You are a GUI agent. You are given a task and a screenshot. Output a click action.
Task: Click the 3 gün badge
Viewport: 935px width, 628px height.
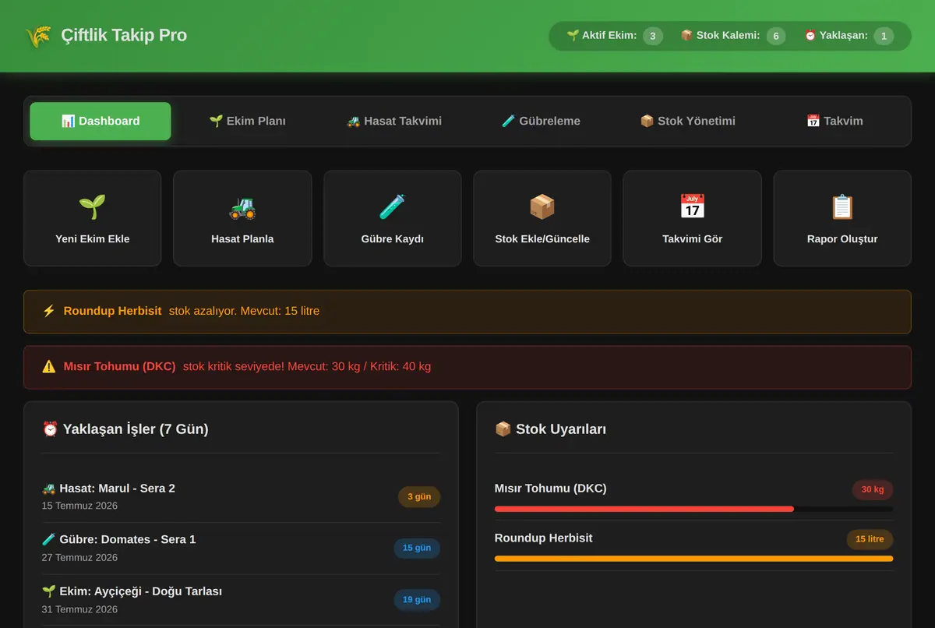click(x=419, y=497)
